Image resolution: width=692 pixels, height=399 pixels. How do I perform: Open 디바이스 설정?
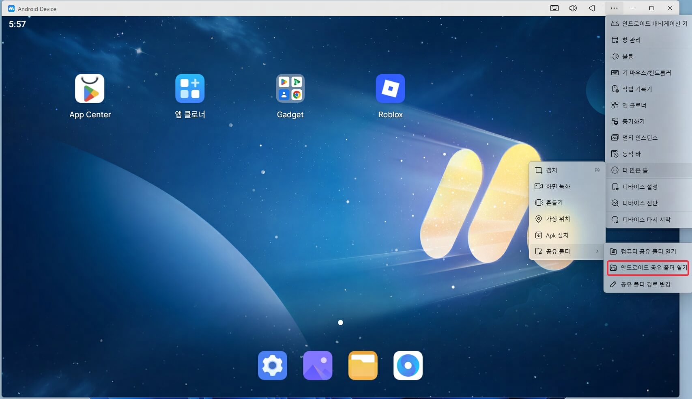(649, 187)
